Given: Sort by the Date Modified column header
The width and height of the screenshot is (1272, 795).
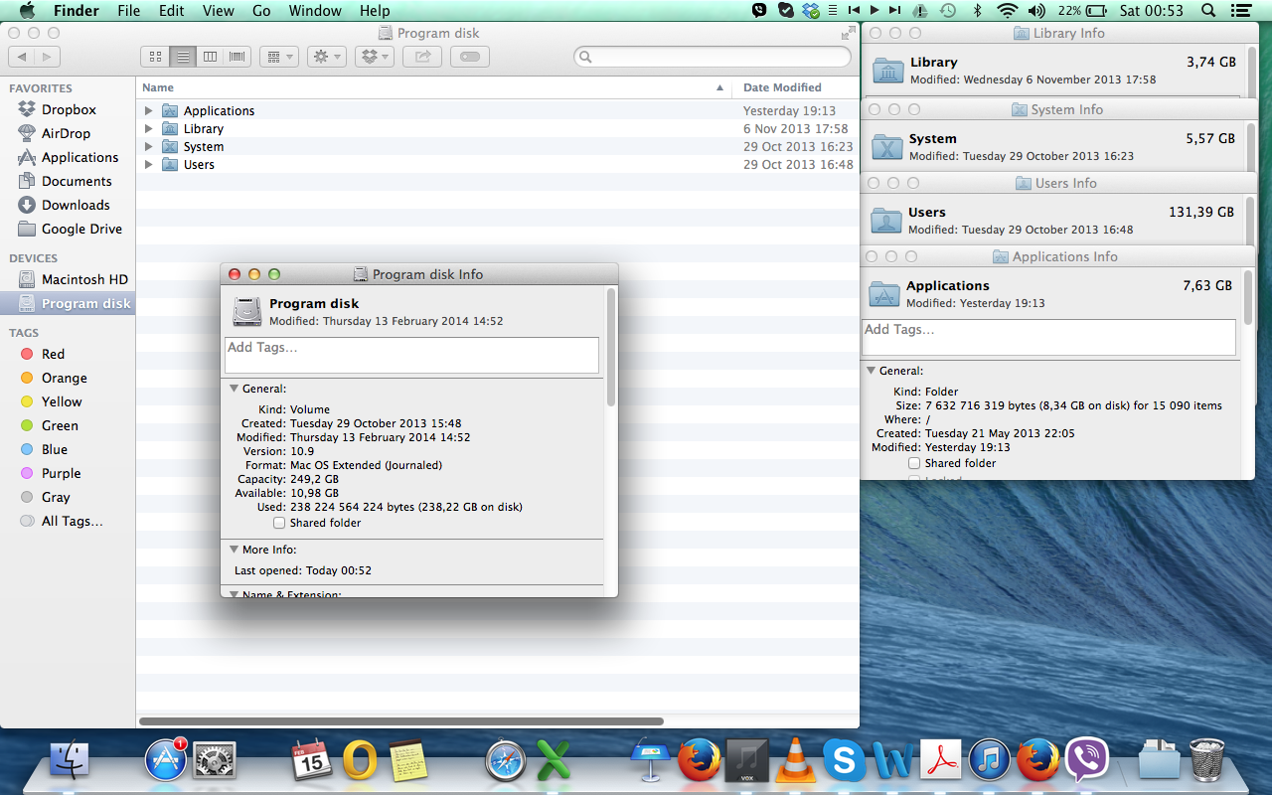Looking at the screenshot, I should point(797,87).
